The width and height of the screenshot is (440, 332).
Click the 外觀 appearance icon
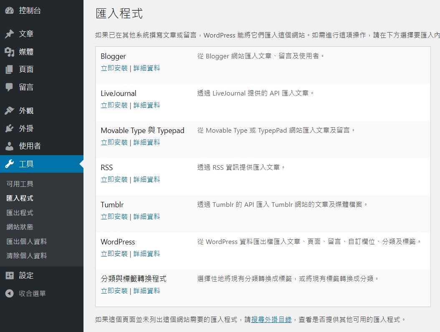pyautogui.click(x=9, y=110)
